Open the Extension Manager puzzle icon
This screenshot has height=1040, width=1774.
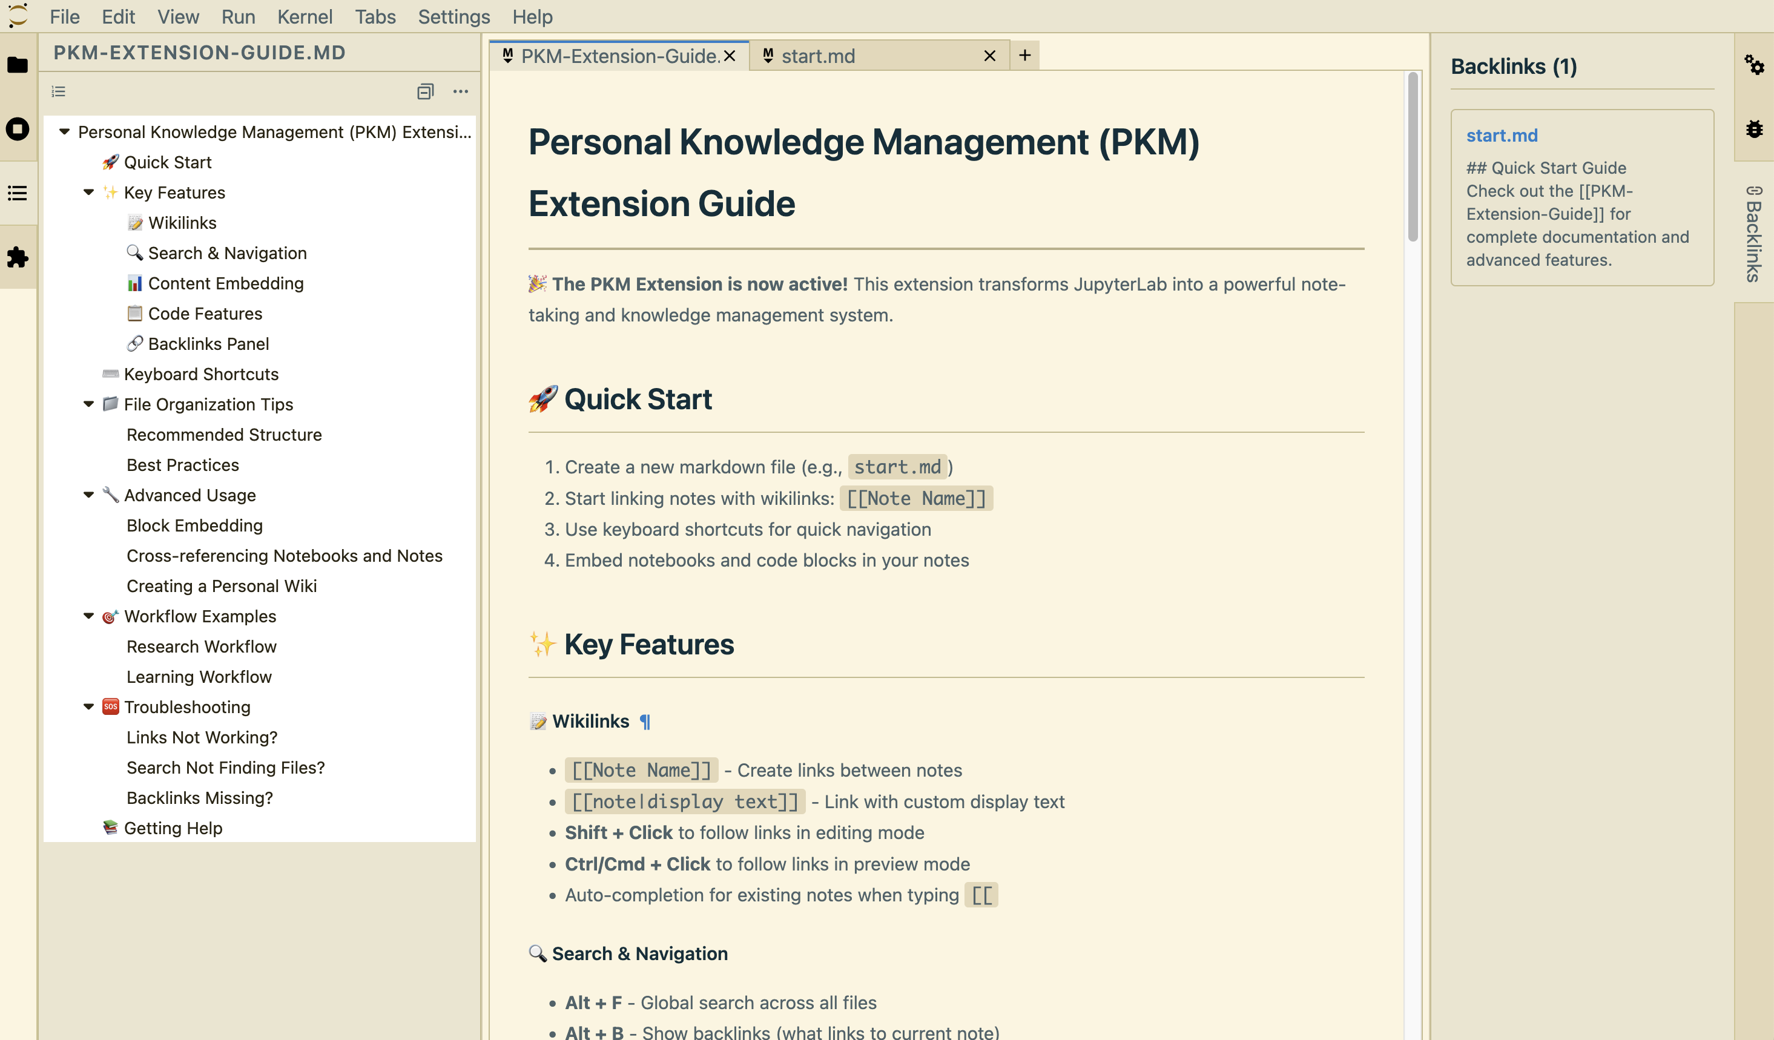coord(18,257)
